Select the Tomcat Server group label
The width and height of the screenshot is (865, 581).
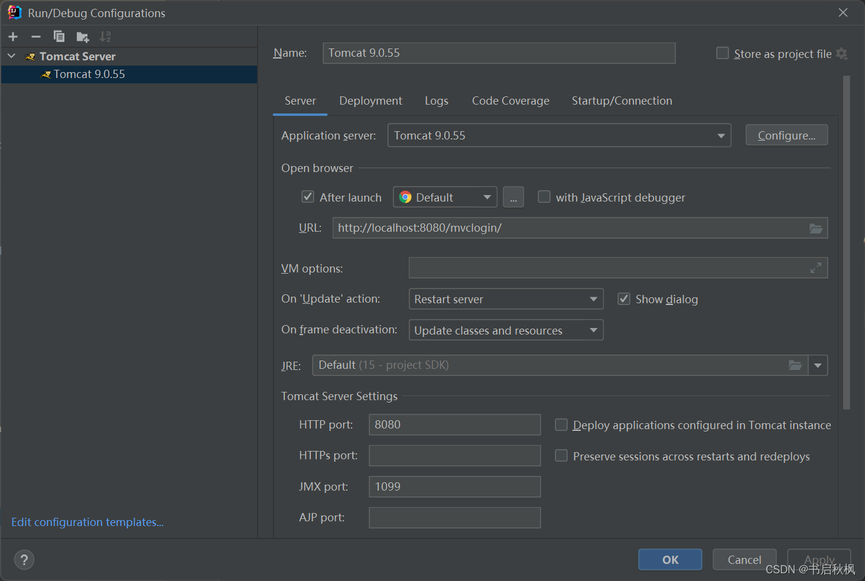point(77,56)
